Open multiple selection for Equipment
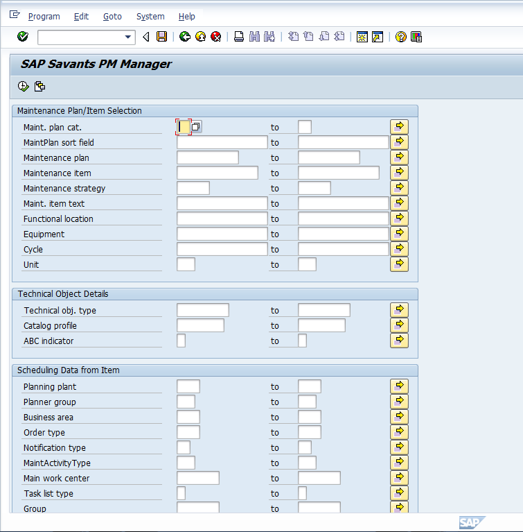Screen dimensions: 523x532 point(399,234)
